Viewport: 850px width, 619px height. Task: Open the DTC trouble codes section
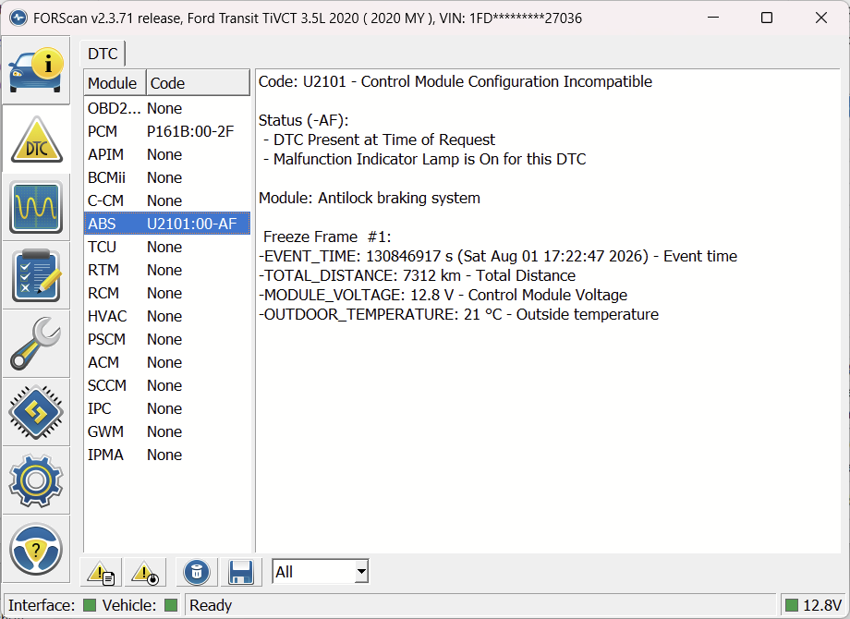[36, 140]
